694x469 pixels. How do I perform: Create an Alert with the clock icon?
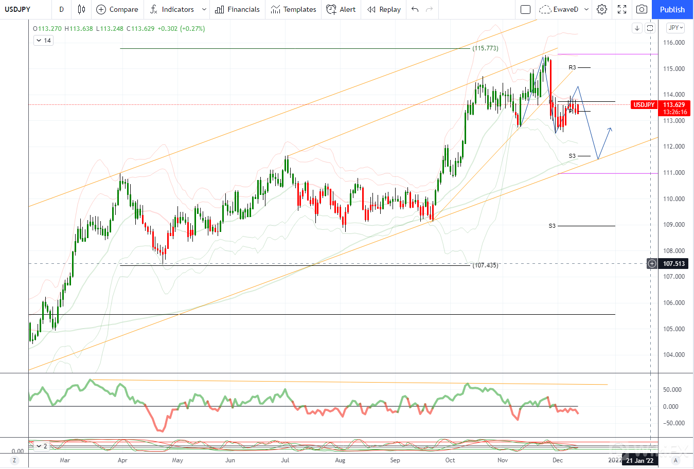coord(341,9)
